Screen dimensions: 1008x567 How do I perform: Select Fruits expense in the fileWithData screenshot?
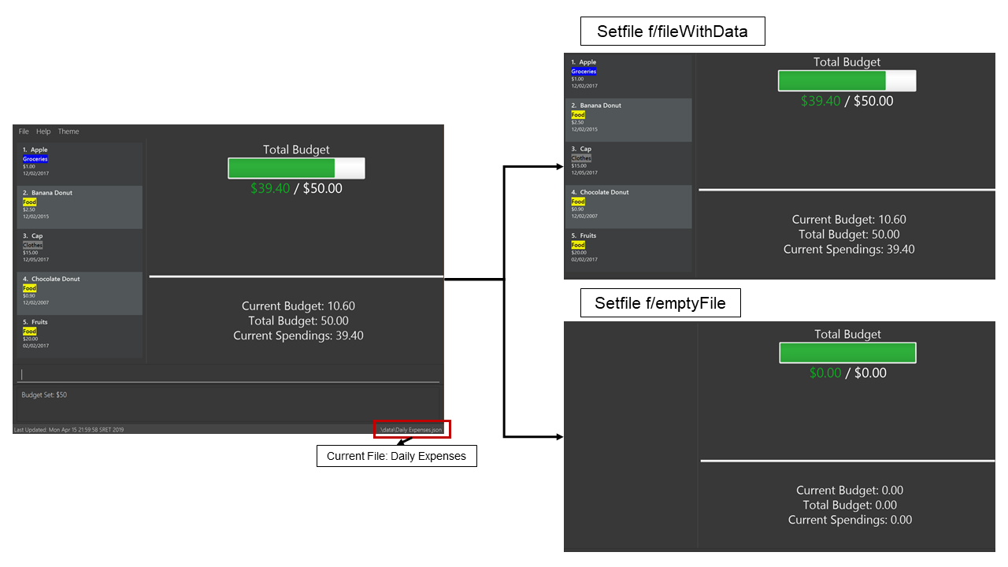[x=628, y=250]
